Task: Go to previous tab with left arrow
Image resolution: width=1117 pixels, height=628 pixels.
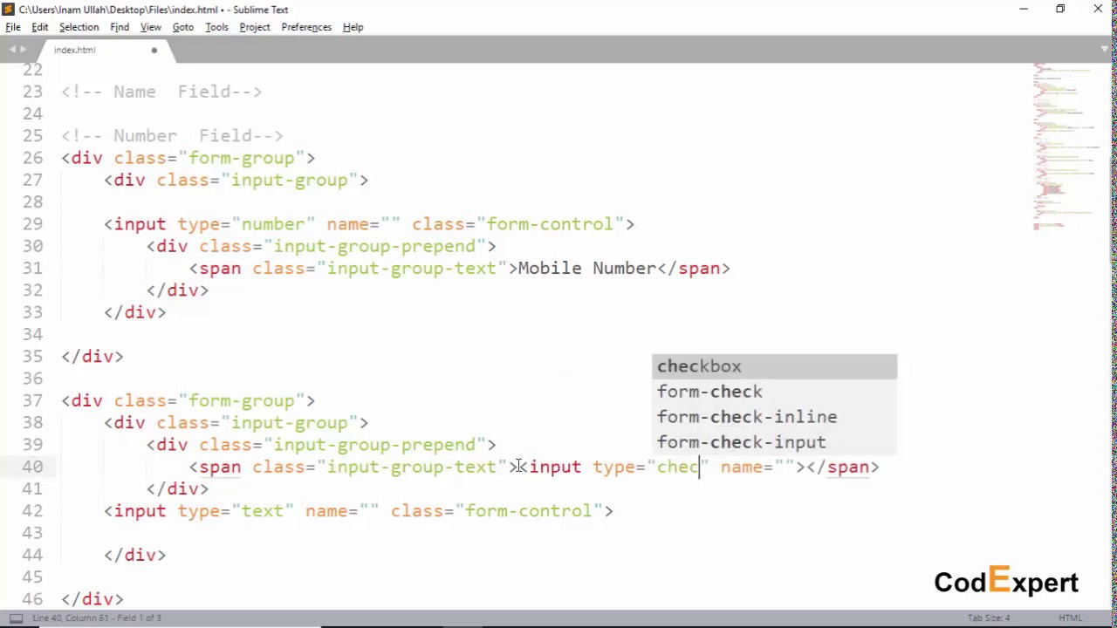Action: click(10, 50)
